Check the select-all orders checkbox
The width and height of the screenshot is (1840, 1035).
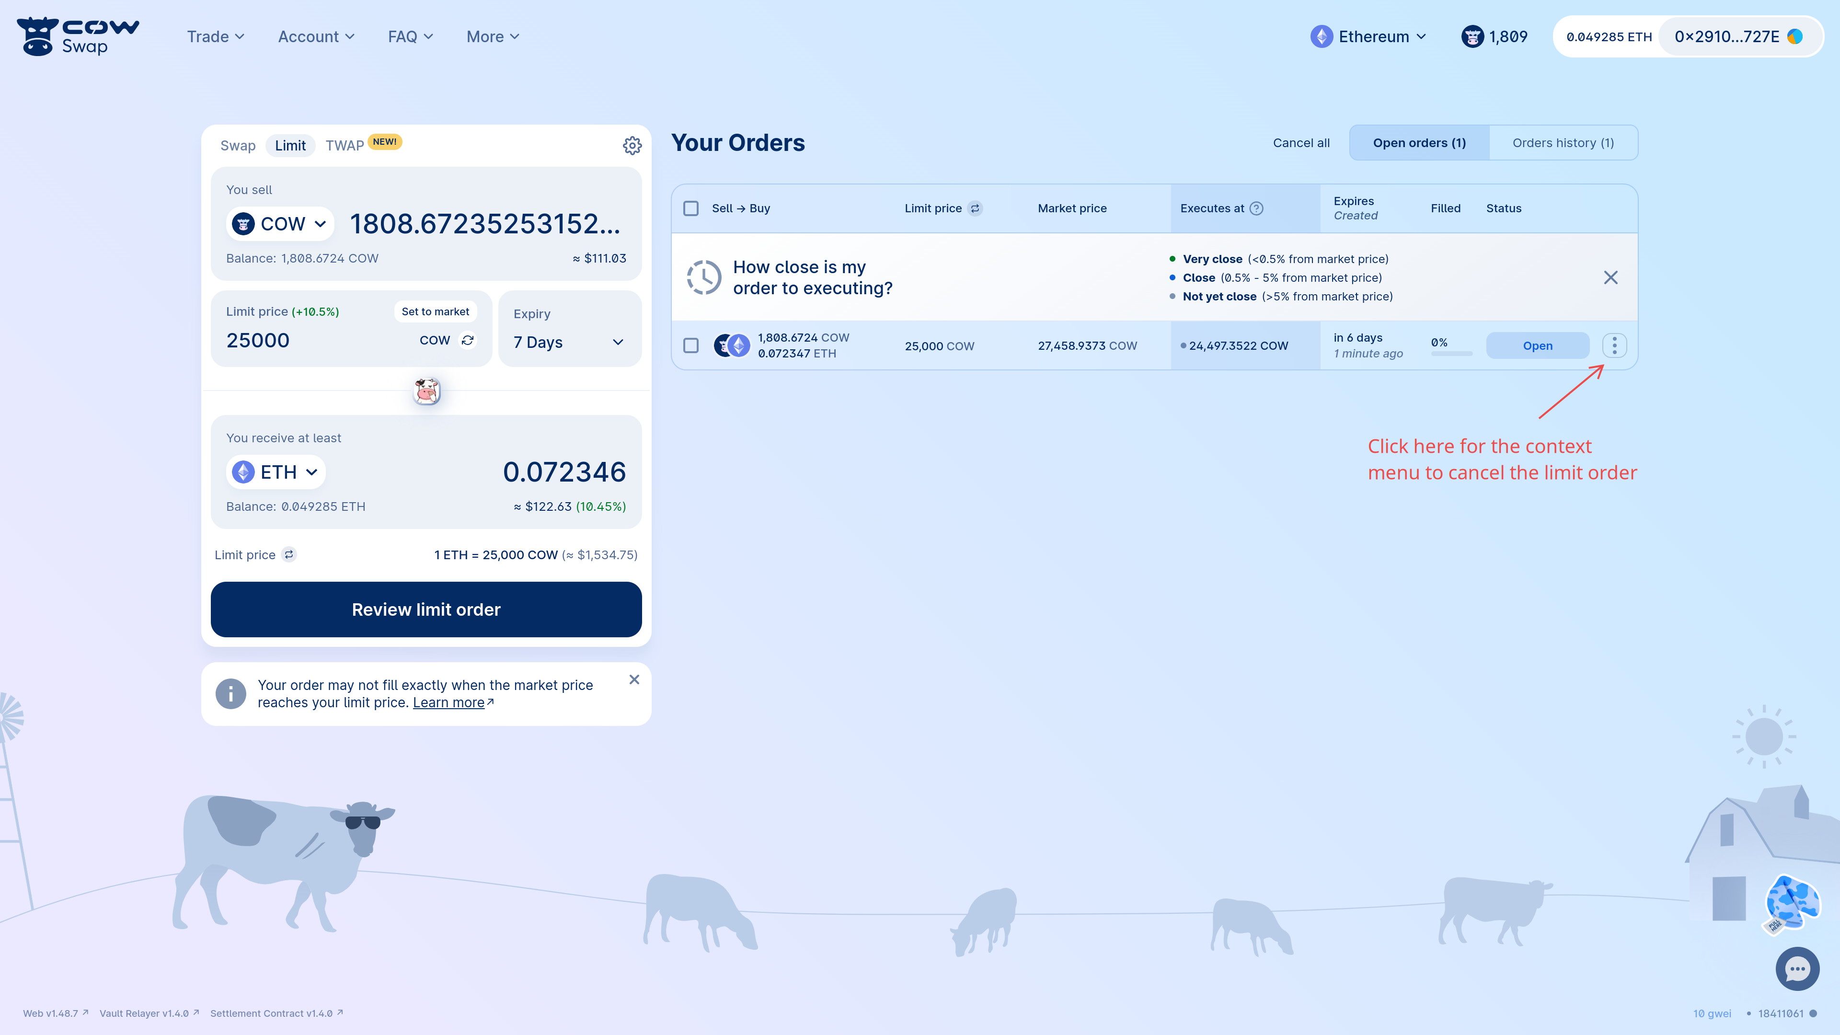coord(690,208)
